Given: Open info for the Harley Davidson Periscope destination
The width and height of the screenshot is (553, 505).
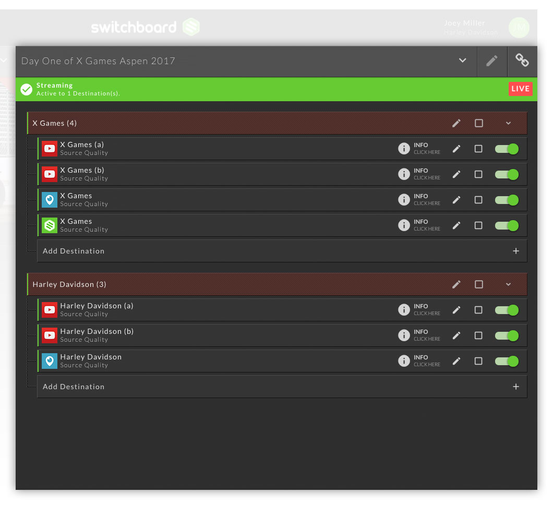Looking at the screenshot, I should [x=419, y=361].
